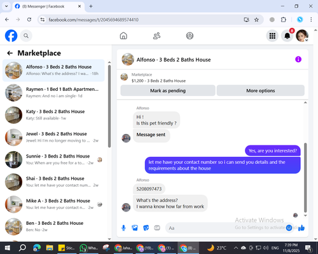Click Alfonso's listing thumbnail in chat header
The width and height of the screenshot is (318, 254).
128,60
